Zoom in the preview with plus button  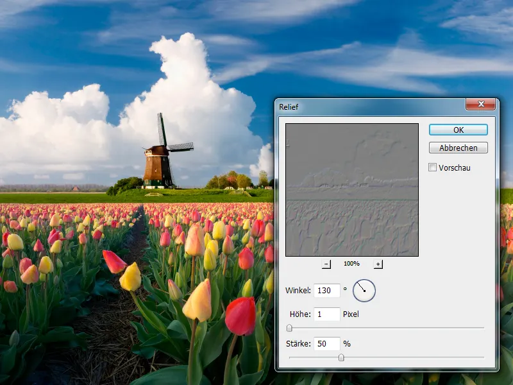(x=378, y=264)
